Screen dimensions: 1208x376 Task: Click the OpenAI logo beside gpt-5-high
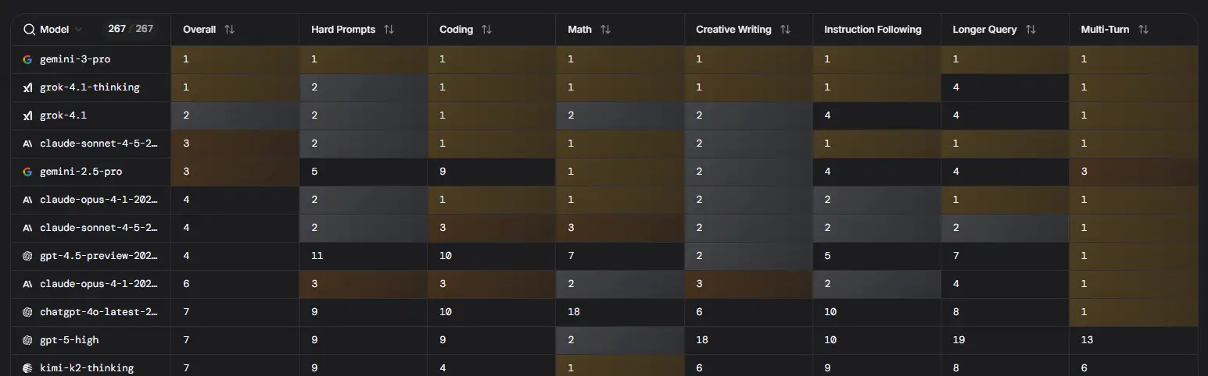point(27,340)
